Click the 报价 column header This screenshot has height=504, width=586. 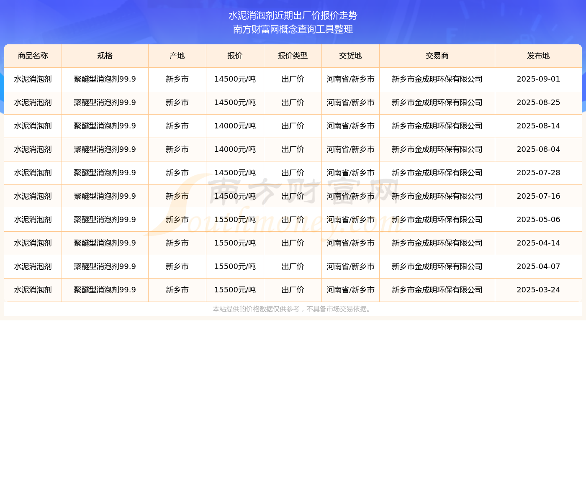pyautogui.click(x=235, y=56)
